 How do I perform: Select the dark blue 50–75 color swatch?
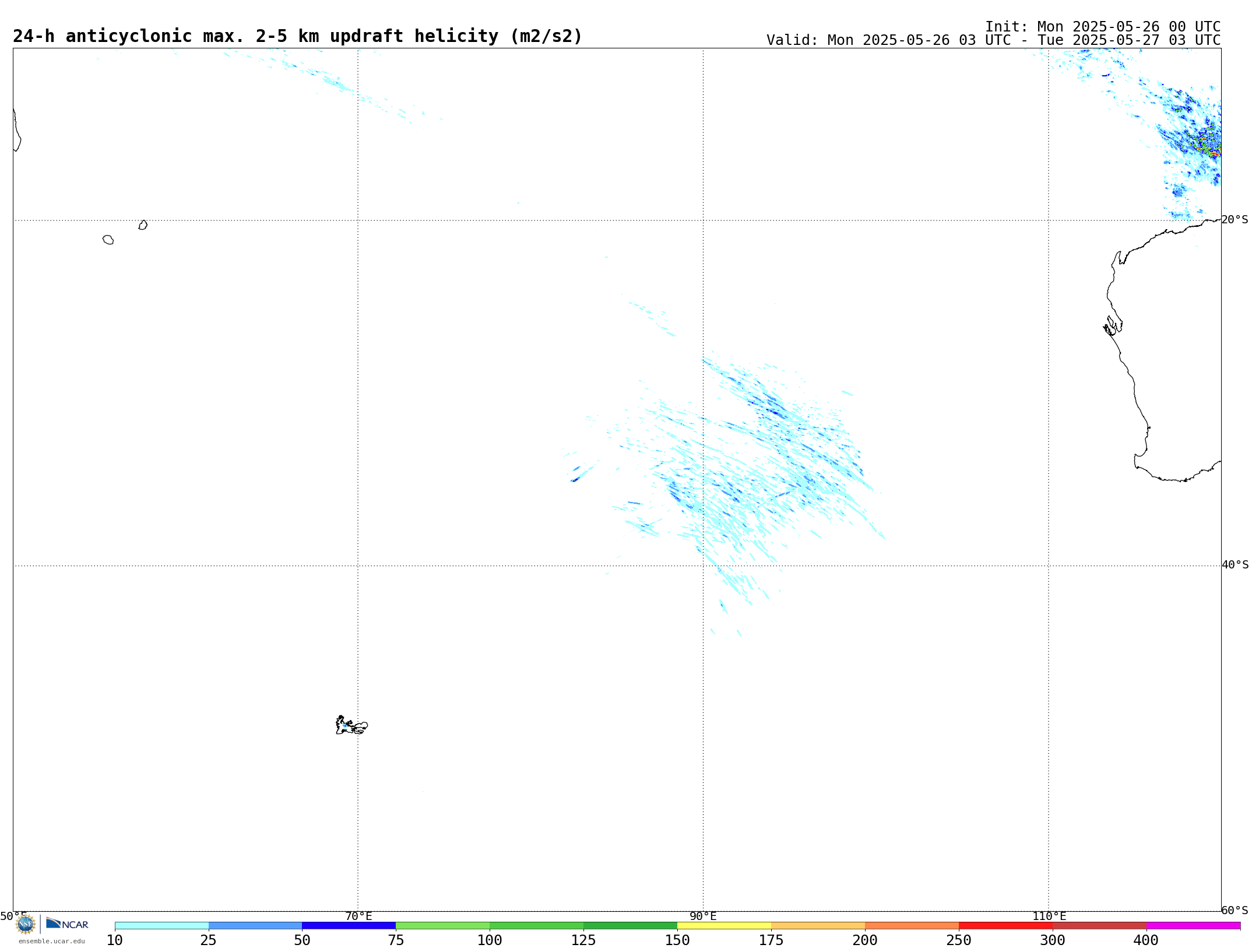coord(349,926)
